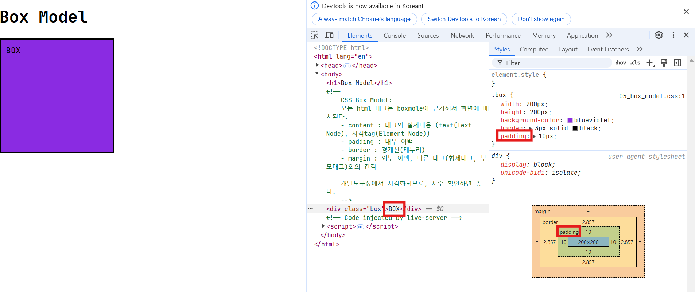Click the unicode-bidi: isolate declaration

(540, 173)
